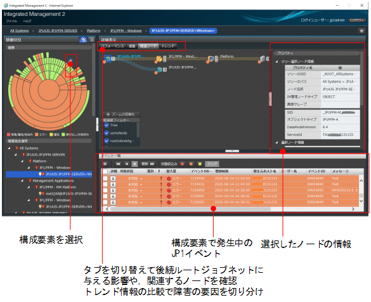Expand the JP1AJS-JP1PF map node children

(113, 58)
